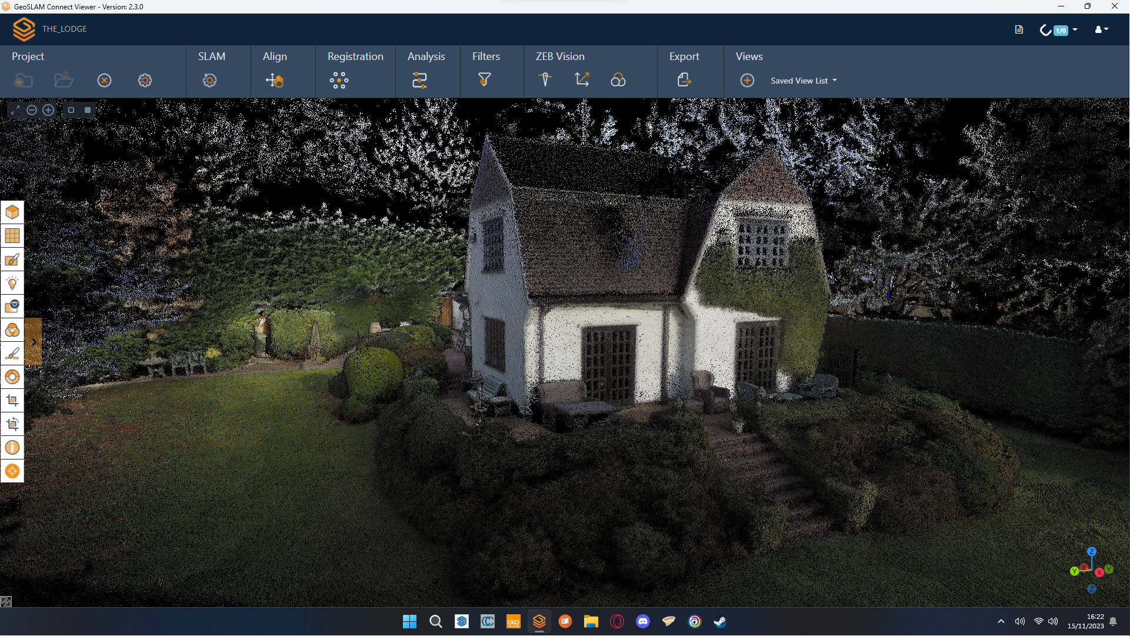Click the Analysis compare icon

419,80
